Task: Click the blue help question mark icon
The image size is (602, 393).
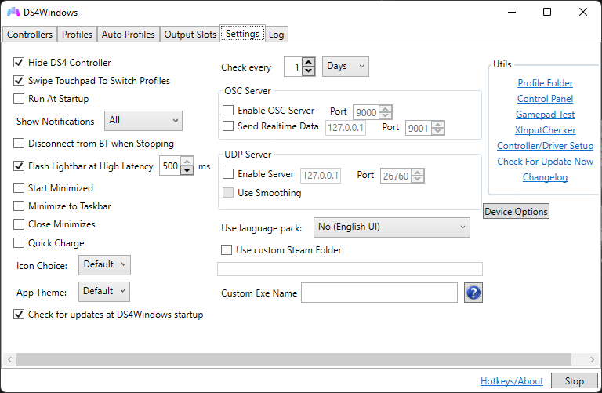Action: pos(473,293)
